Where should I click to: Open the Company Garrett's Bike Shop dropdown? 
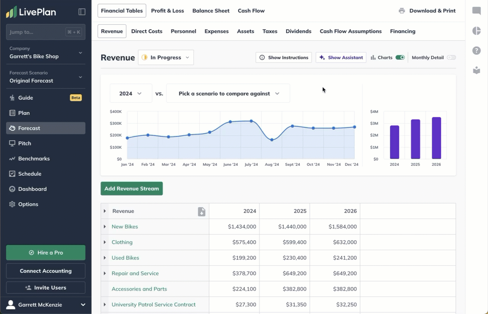coord(46,53)
